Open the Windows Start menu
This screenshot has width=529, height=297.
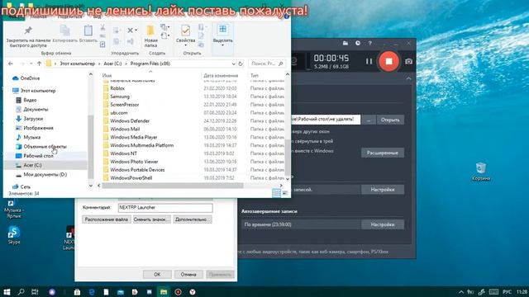click(x=7, y=291)
